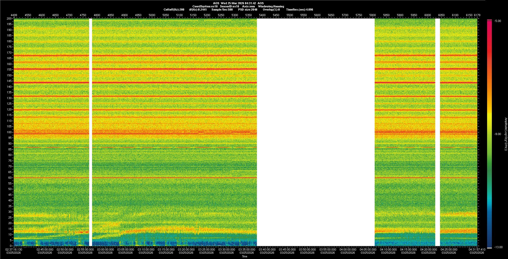
Task: Select the start timestamp 02:37:16.130
Action: (14, 249)
